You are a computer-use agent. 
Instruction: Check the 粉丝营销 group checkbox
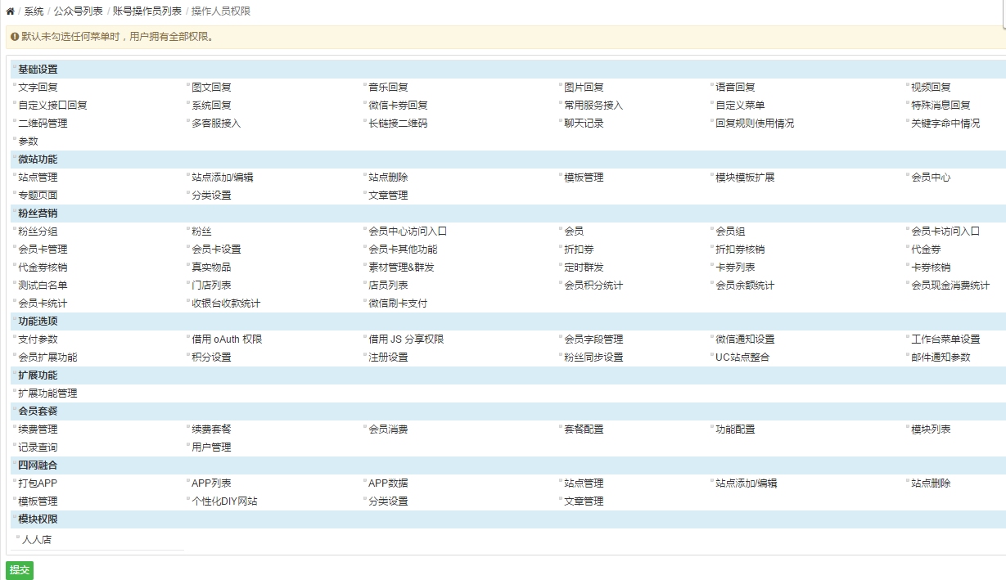15,211
